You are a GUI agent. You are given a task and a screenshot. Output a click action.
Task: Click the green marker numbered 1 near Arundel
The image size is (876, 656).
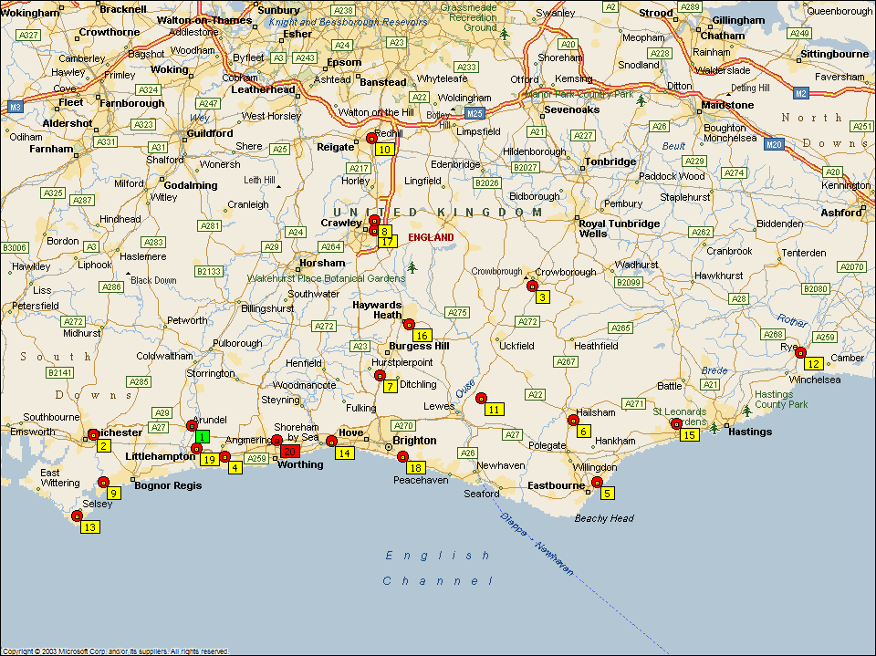[x=202, y=436]
